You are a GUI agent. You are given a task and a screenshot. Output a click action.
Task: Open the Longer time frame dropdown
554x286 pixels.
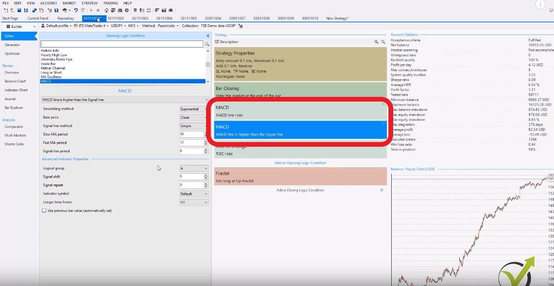194,202
